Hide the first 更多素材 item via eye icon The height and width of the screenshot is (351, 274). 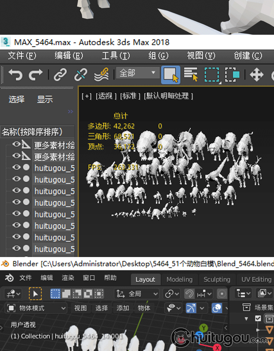[x=16, y=145]
